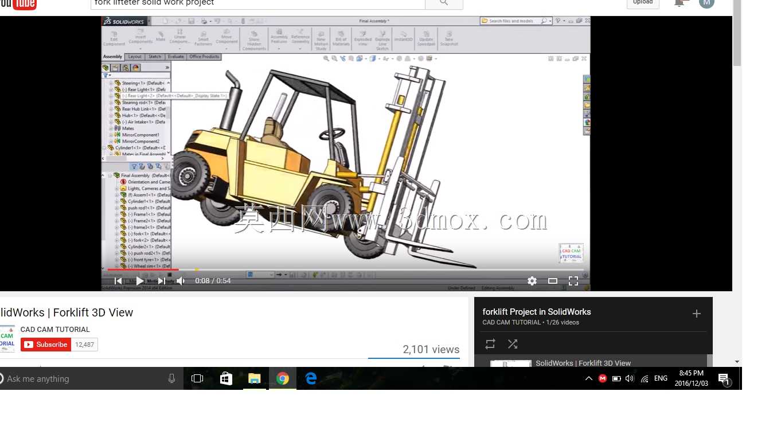
Task: Click Insert Components tool
Action: coord(140,38)
